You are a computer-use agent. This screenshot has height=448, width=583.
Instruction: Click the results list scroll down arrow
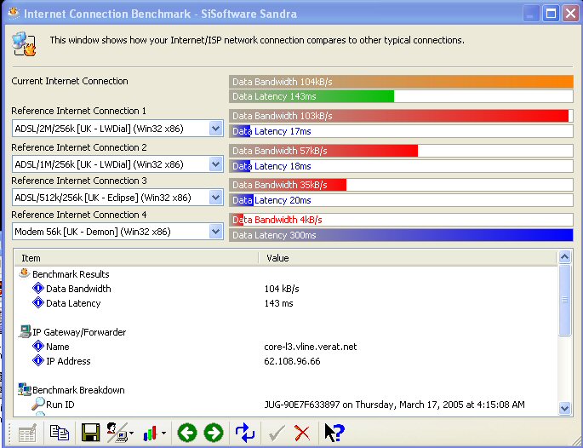coord(565,409)
